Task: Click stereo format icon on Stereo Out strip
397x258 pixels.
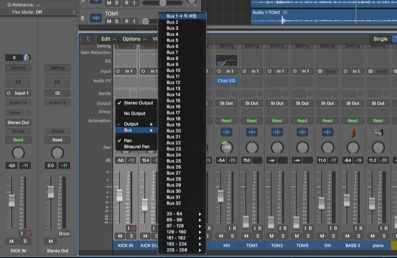Action: pos(57,93)
